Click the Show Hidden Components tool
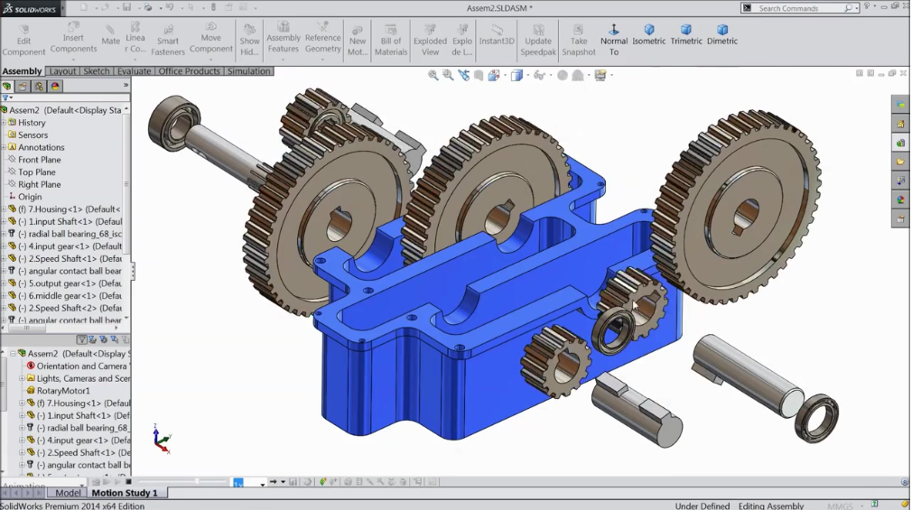 tap(249, 40)
